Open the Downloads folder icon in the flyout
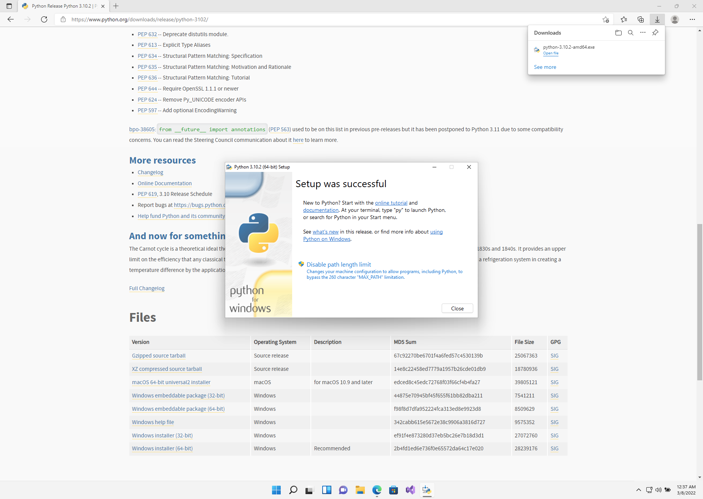 coord(618,33)
